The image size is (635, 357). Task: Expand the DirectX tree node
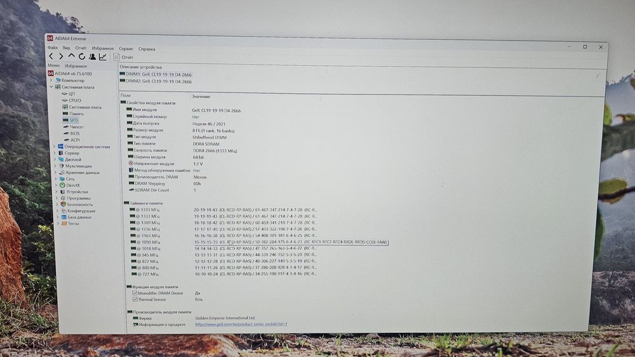point(57,185)
